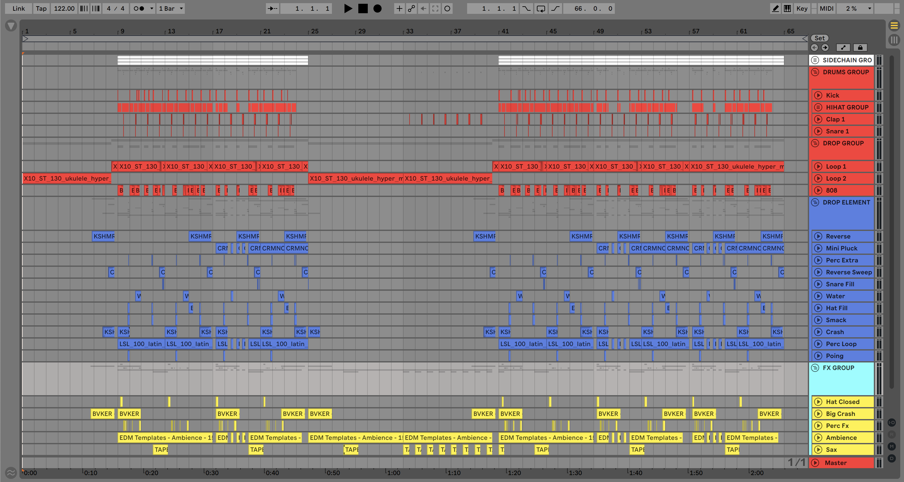This screenshot has width=904, height=482.
Task: Toggle the Metronome button
Action: pos(139,8)
